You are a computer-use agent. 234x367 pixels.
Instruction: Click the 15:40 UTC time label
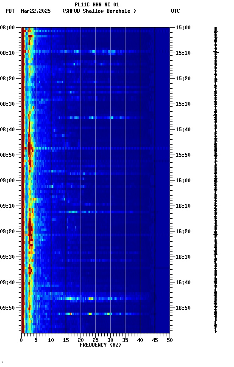[x=183, y=130]
